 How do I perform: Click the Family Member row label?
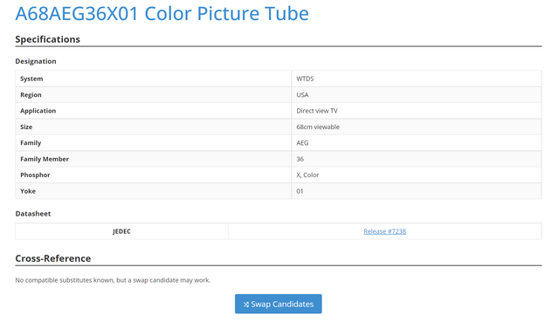pyautogui.click(x=45, y=159)
